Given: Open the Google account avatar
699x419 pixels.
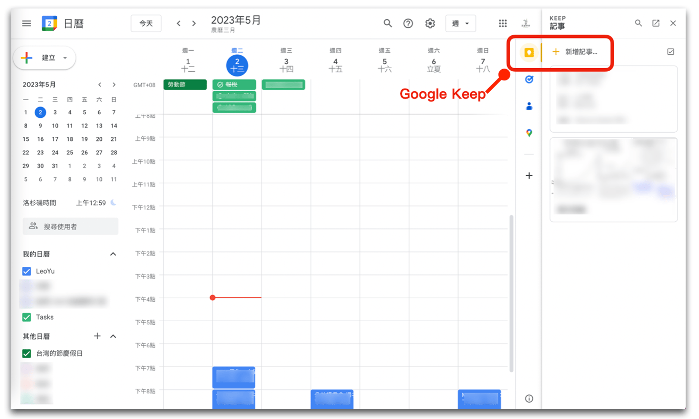Looking at the screenshot, I should [526, 23].
